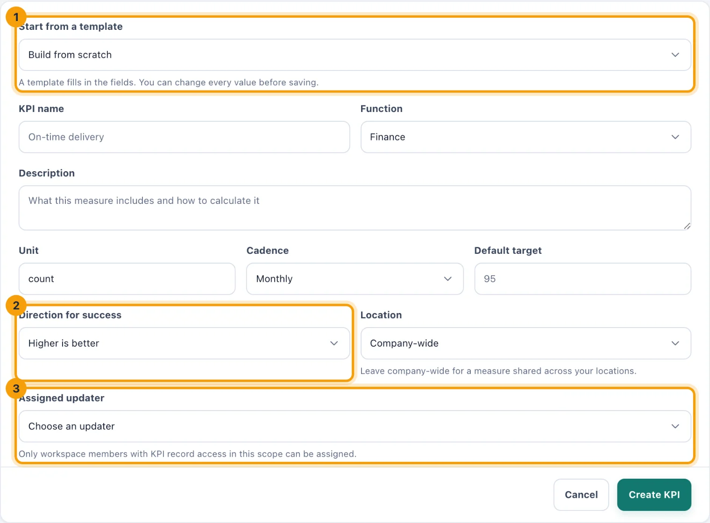710x523 pixels.
Task: Open the Direction for success dropdown
Action: tap(184, 343)
